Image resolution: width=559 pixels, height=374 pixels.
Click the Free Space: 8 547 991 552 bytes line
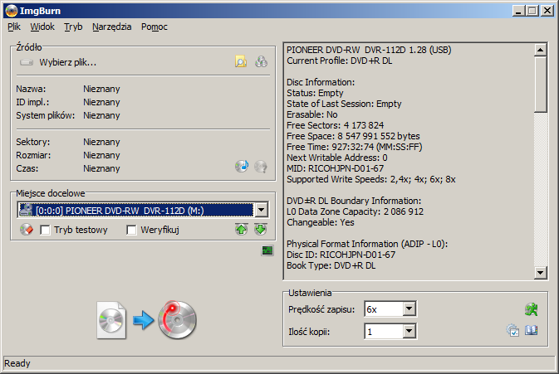click(353, 136)
